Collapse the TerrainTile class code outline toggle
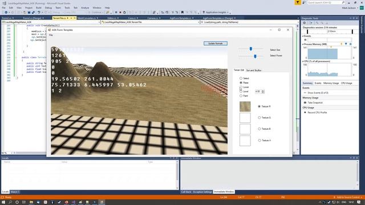This screenshot has height=205, width=365. click(x=16, y=57)
